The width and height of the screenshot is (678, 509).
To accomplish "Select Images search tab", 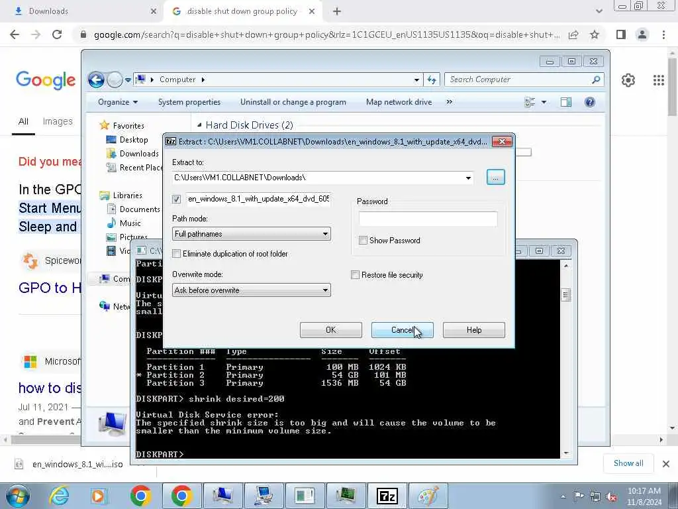I will click(58, 122).
